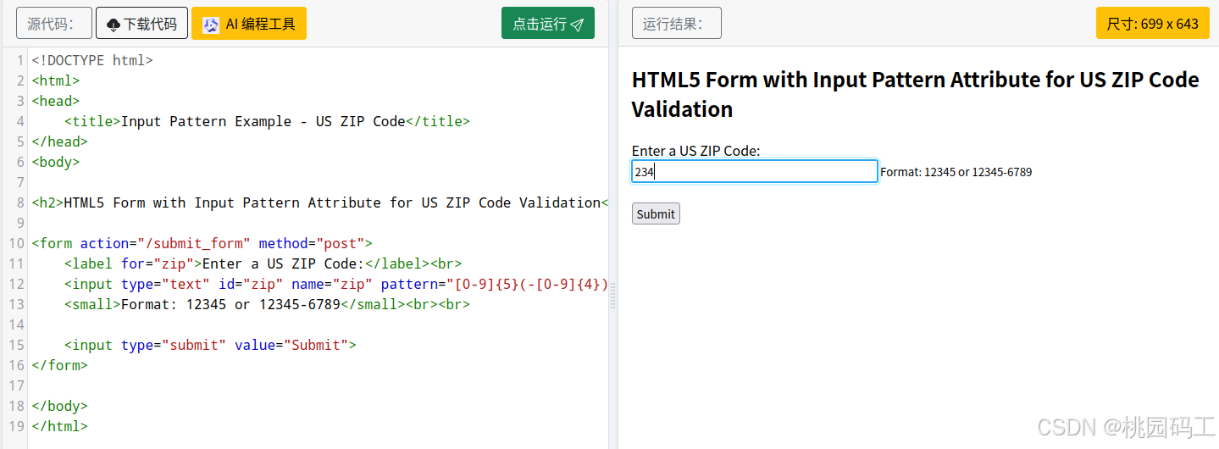Click the input type="submit" code line

click(210, 345)
